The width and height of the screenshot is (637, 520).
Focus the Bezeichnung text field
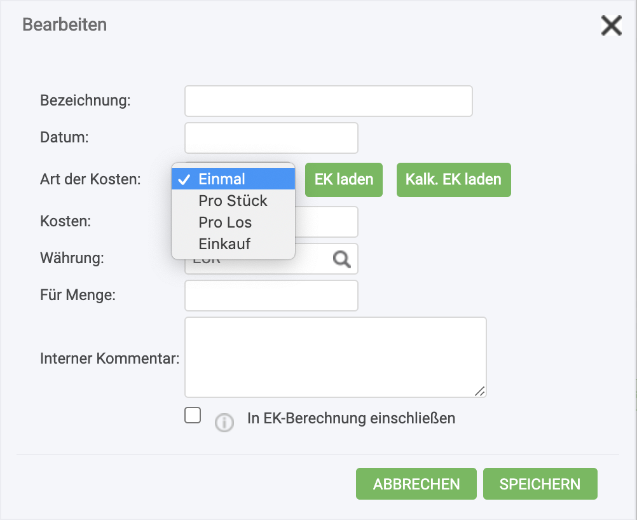click(328, 101)
